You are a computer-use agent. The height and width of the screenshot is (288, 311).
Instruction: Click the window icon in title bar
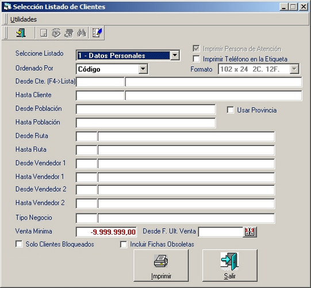click(7, 7)
